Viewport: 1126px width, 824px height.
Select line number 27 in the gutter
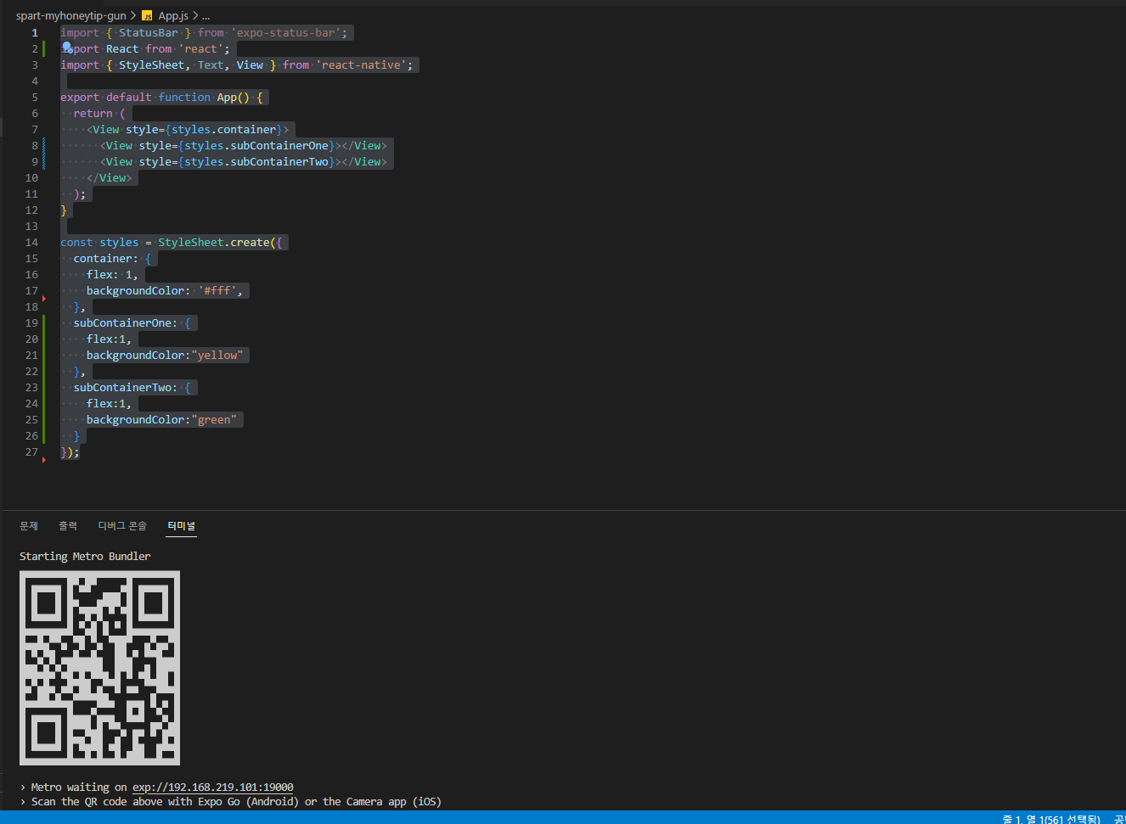tap(31, 451)
